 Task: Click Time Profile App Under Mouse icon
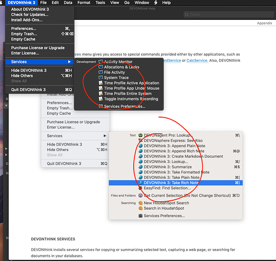(101, 88)
